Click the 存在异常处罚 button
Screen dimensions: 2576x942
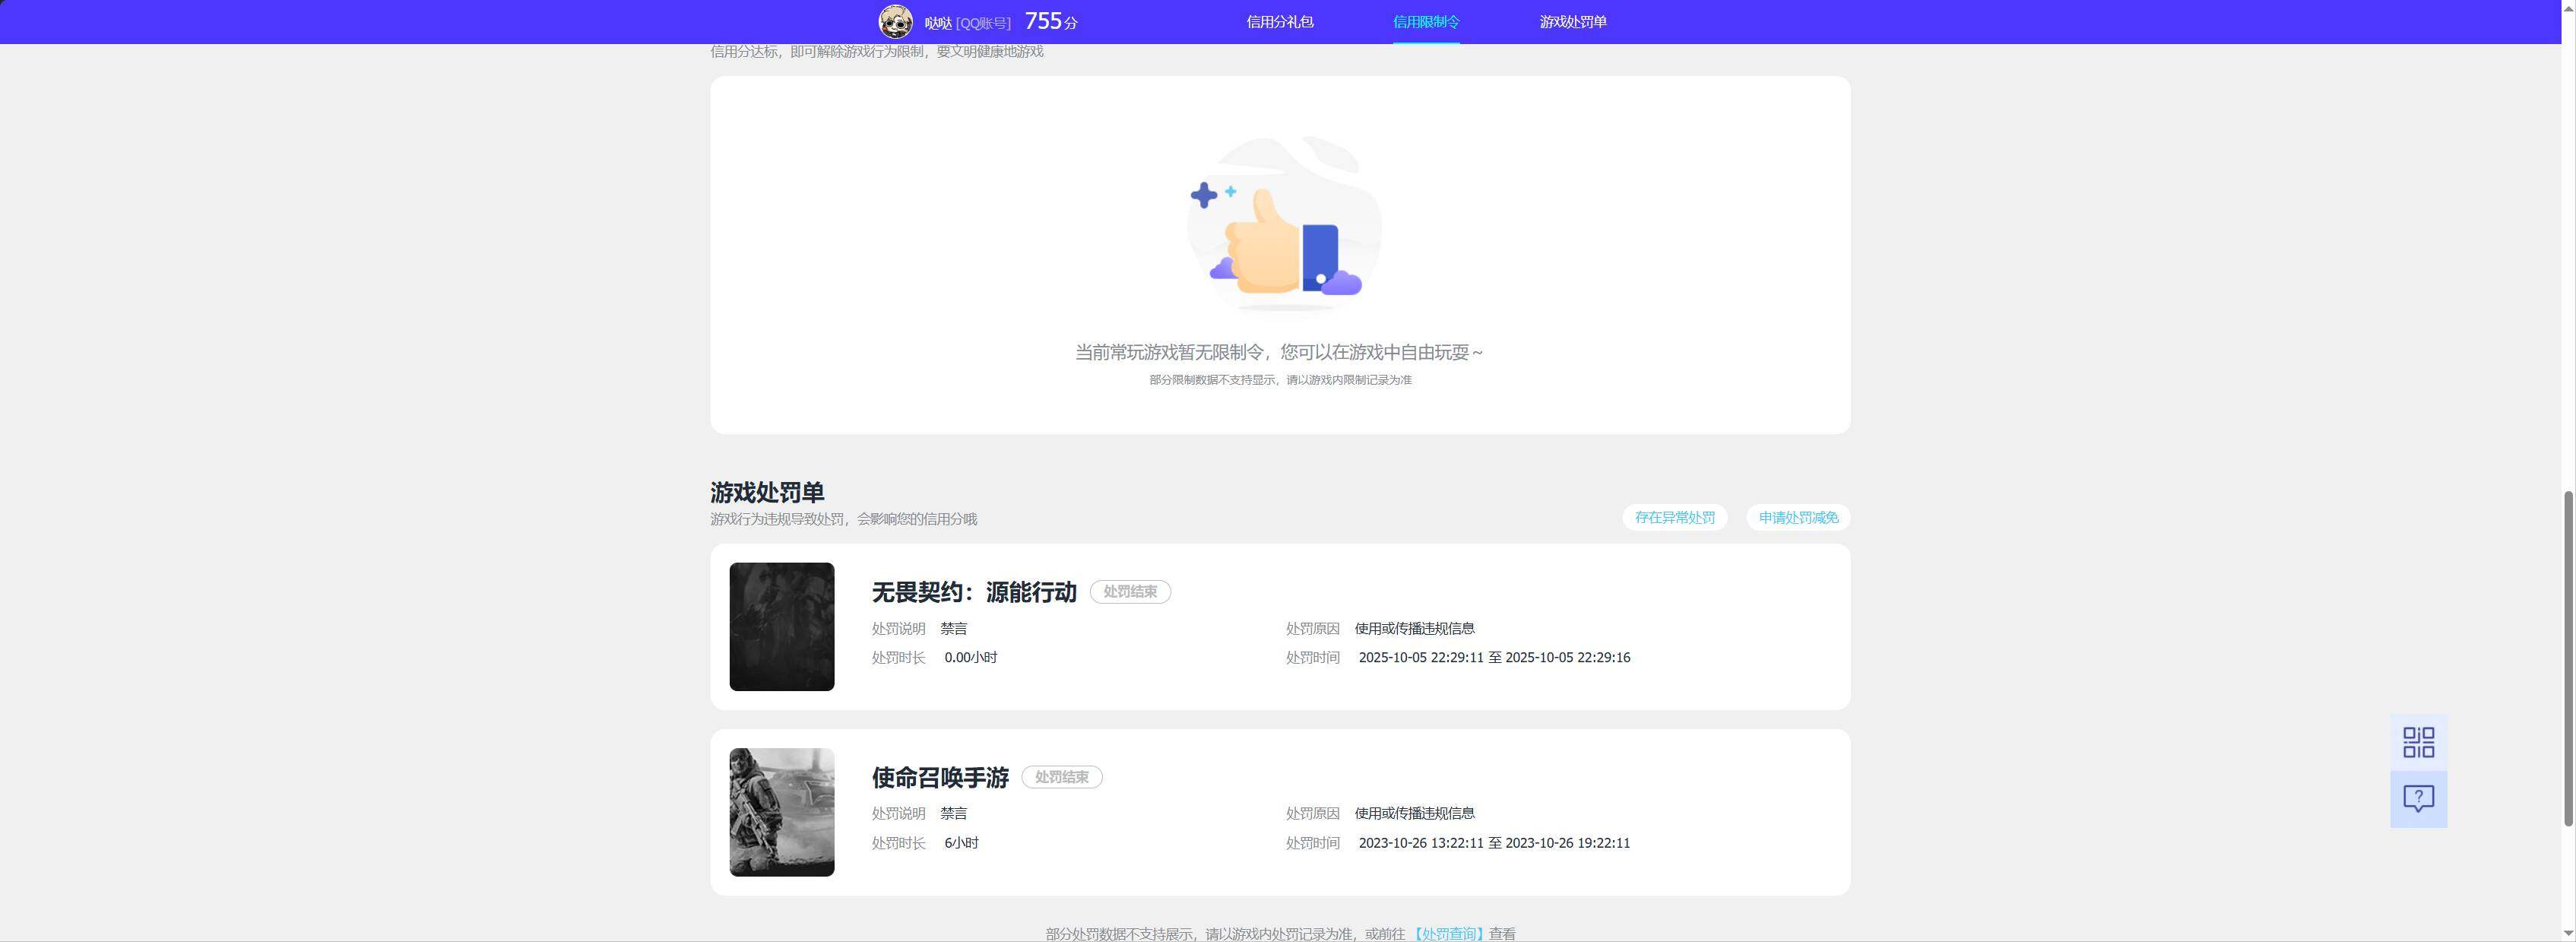point(1674,517)
